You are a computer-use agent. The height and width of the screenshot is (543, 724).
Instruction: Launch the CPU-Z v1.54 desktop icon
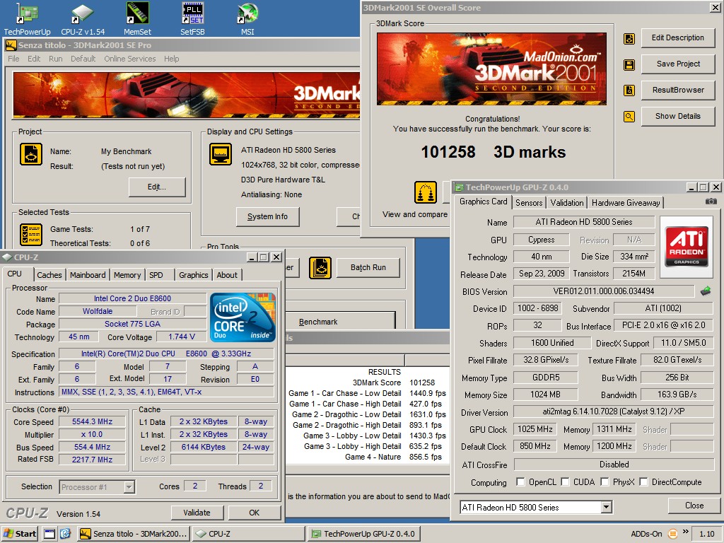click(x=83, y=19)
